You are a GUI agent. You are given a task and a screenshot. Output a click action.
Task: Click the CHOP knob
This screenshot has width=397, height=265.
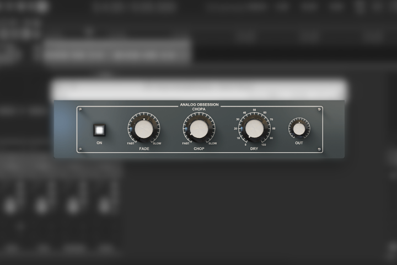[x=199, y=129]
